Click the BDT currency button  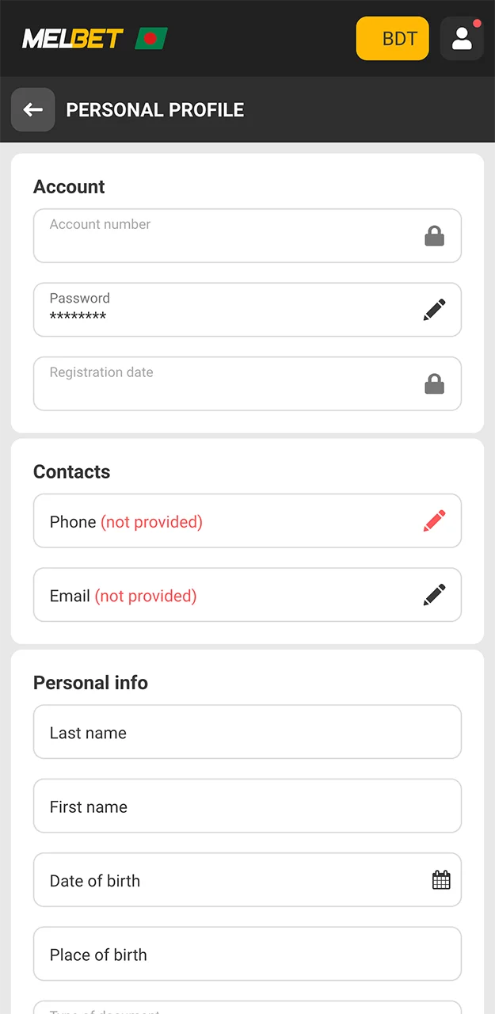coord(392,38)
